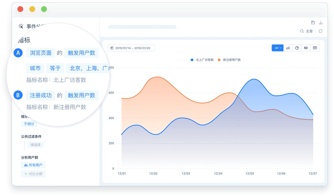
Task: Click the search magnifier icon
Action: point(302,31)
